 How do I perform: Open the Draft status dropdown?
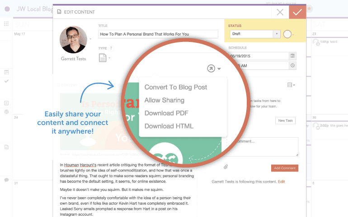[255, 34]
